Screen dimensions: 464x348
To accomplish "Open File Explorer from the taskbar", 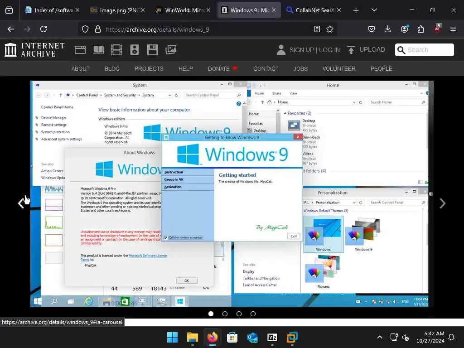I will [x=192, y=337].
